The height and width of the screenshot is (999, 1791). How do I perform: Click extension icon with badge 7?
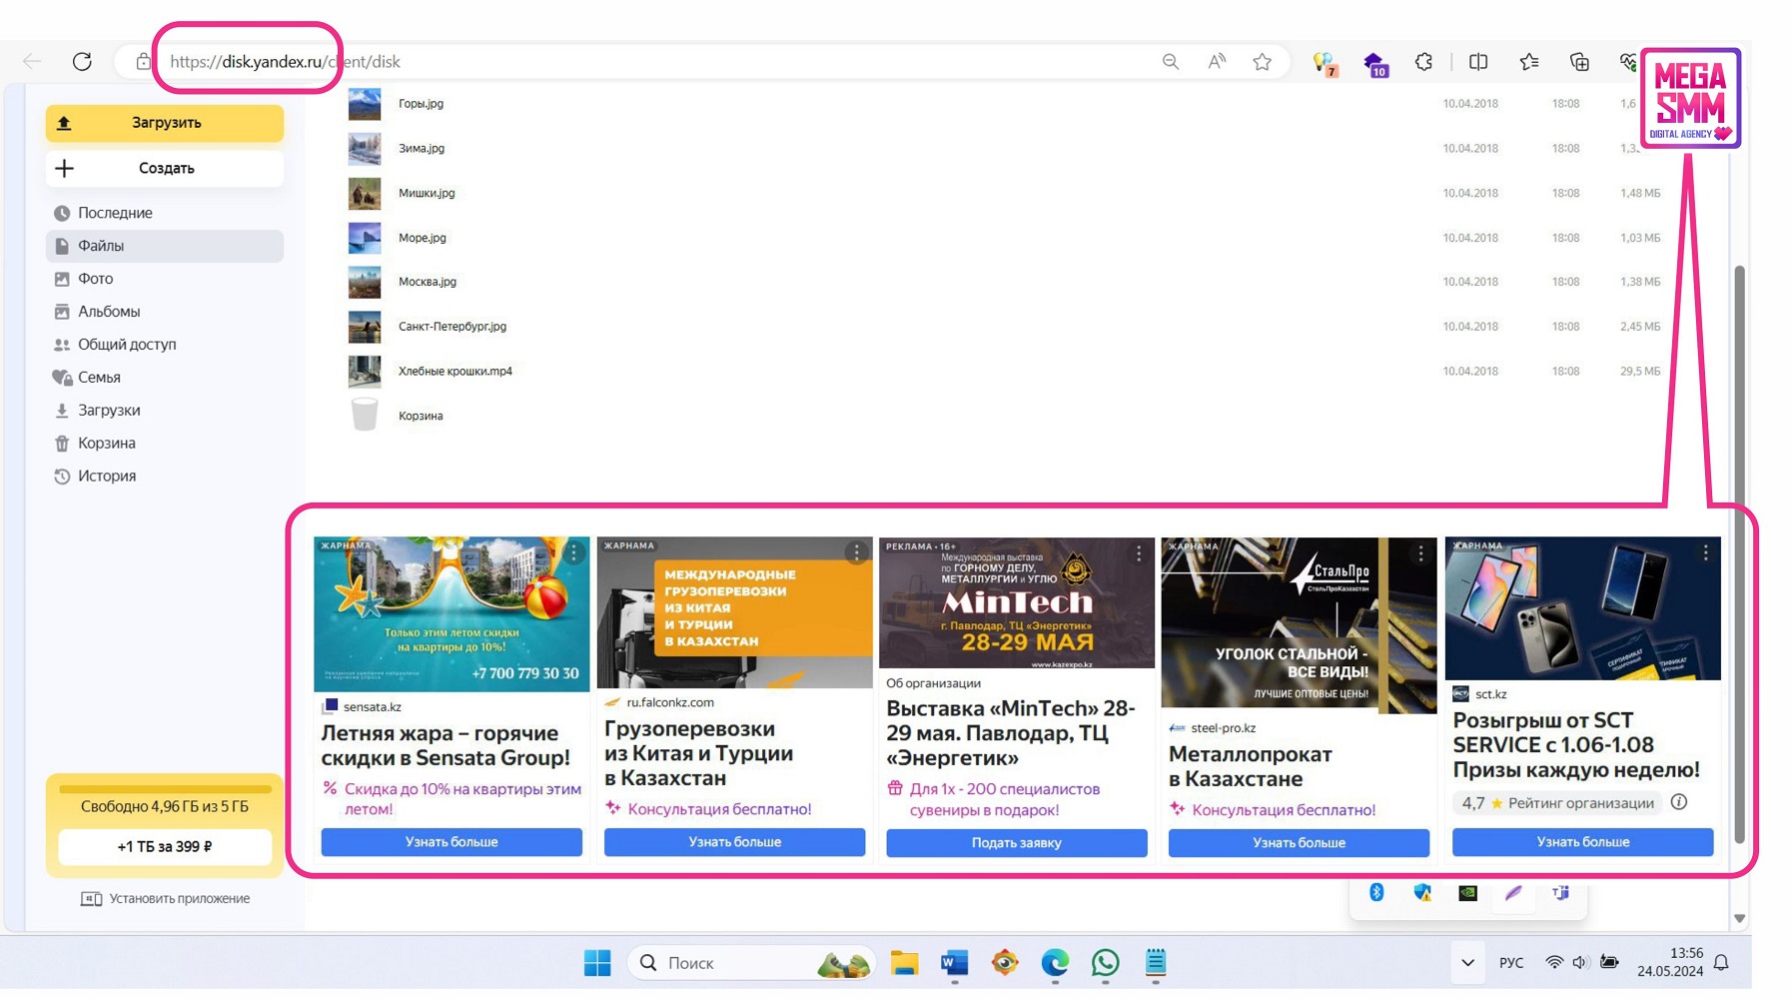(x=1325, y=64)
